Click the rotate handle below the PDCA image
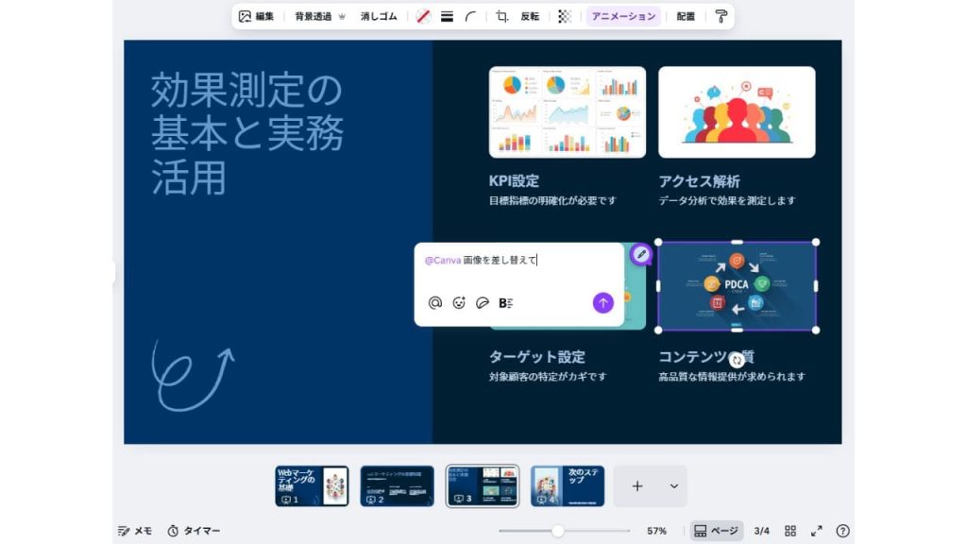The image size is (967, 544). pos(737,359)
